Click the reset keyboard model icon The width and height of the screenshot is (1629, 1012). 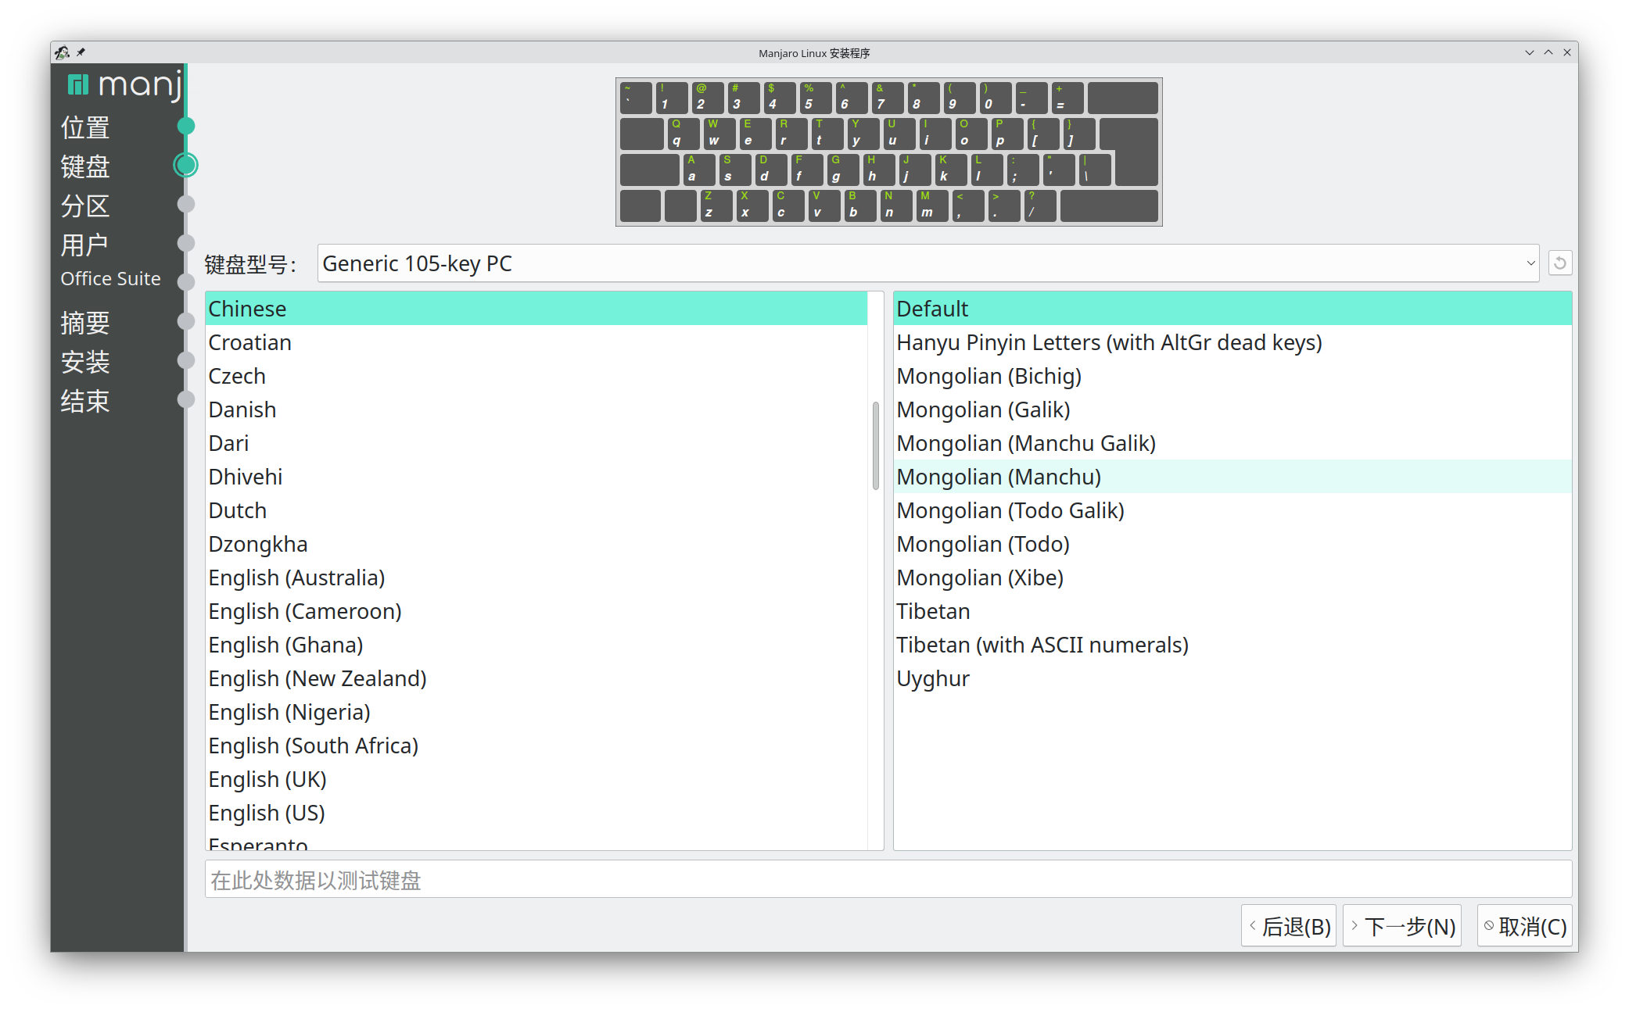(x=1559, y=263)
